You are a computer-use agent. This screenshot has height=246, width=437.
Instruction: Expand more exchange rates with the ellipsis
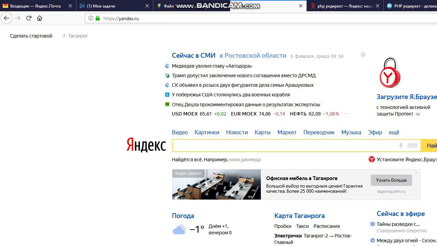(346, 114)
